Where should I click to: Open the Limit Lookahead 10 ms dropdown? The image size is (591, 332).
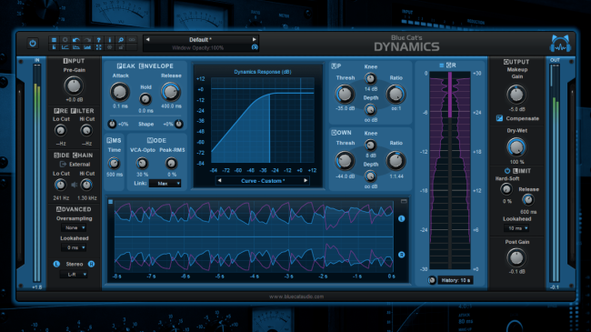516,228
